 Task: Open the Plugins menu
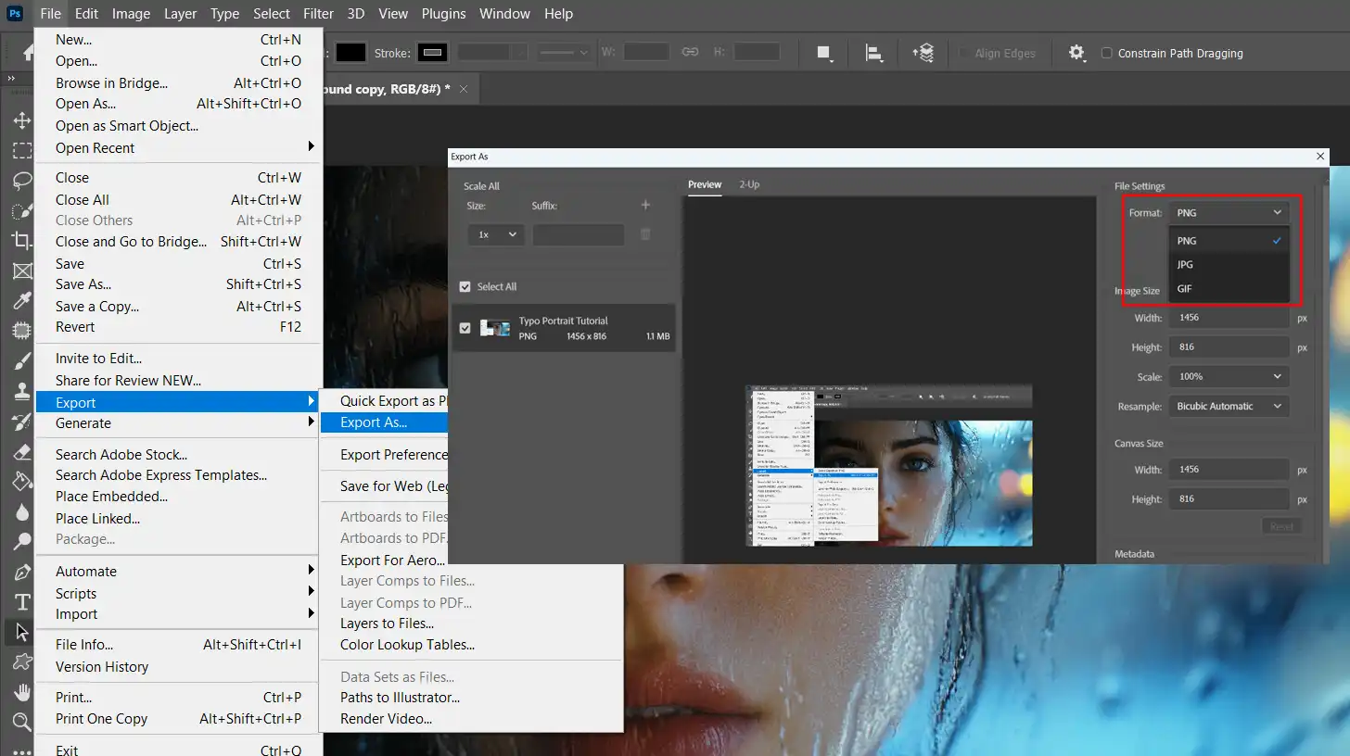pos(441,14)
